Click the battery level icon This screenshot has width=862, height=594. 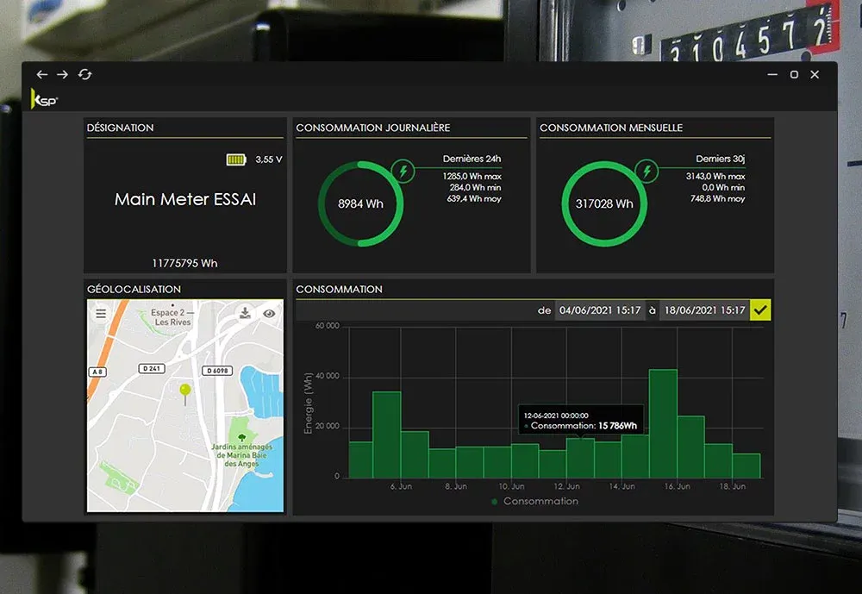click(235, 159)
